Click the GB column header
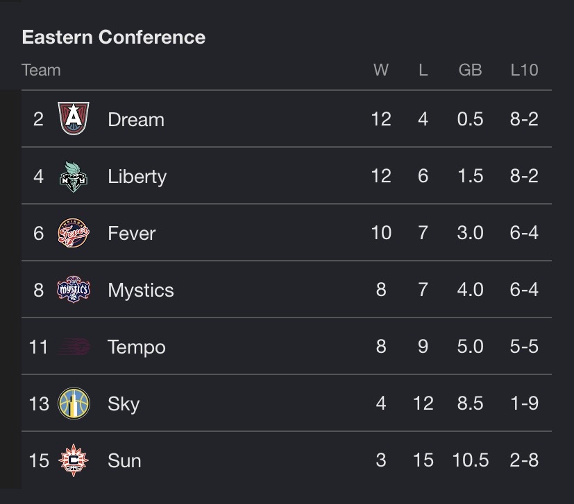 pos(470,70)
